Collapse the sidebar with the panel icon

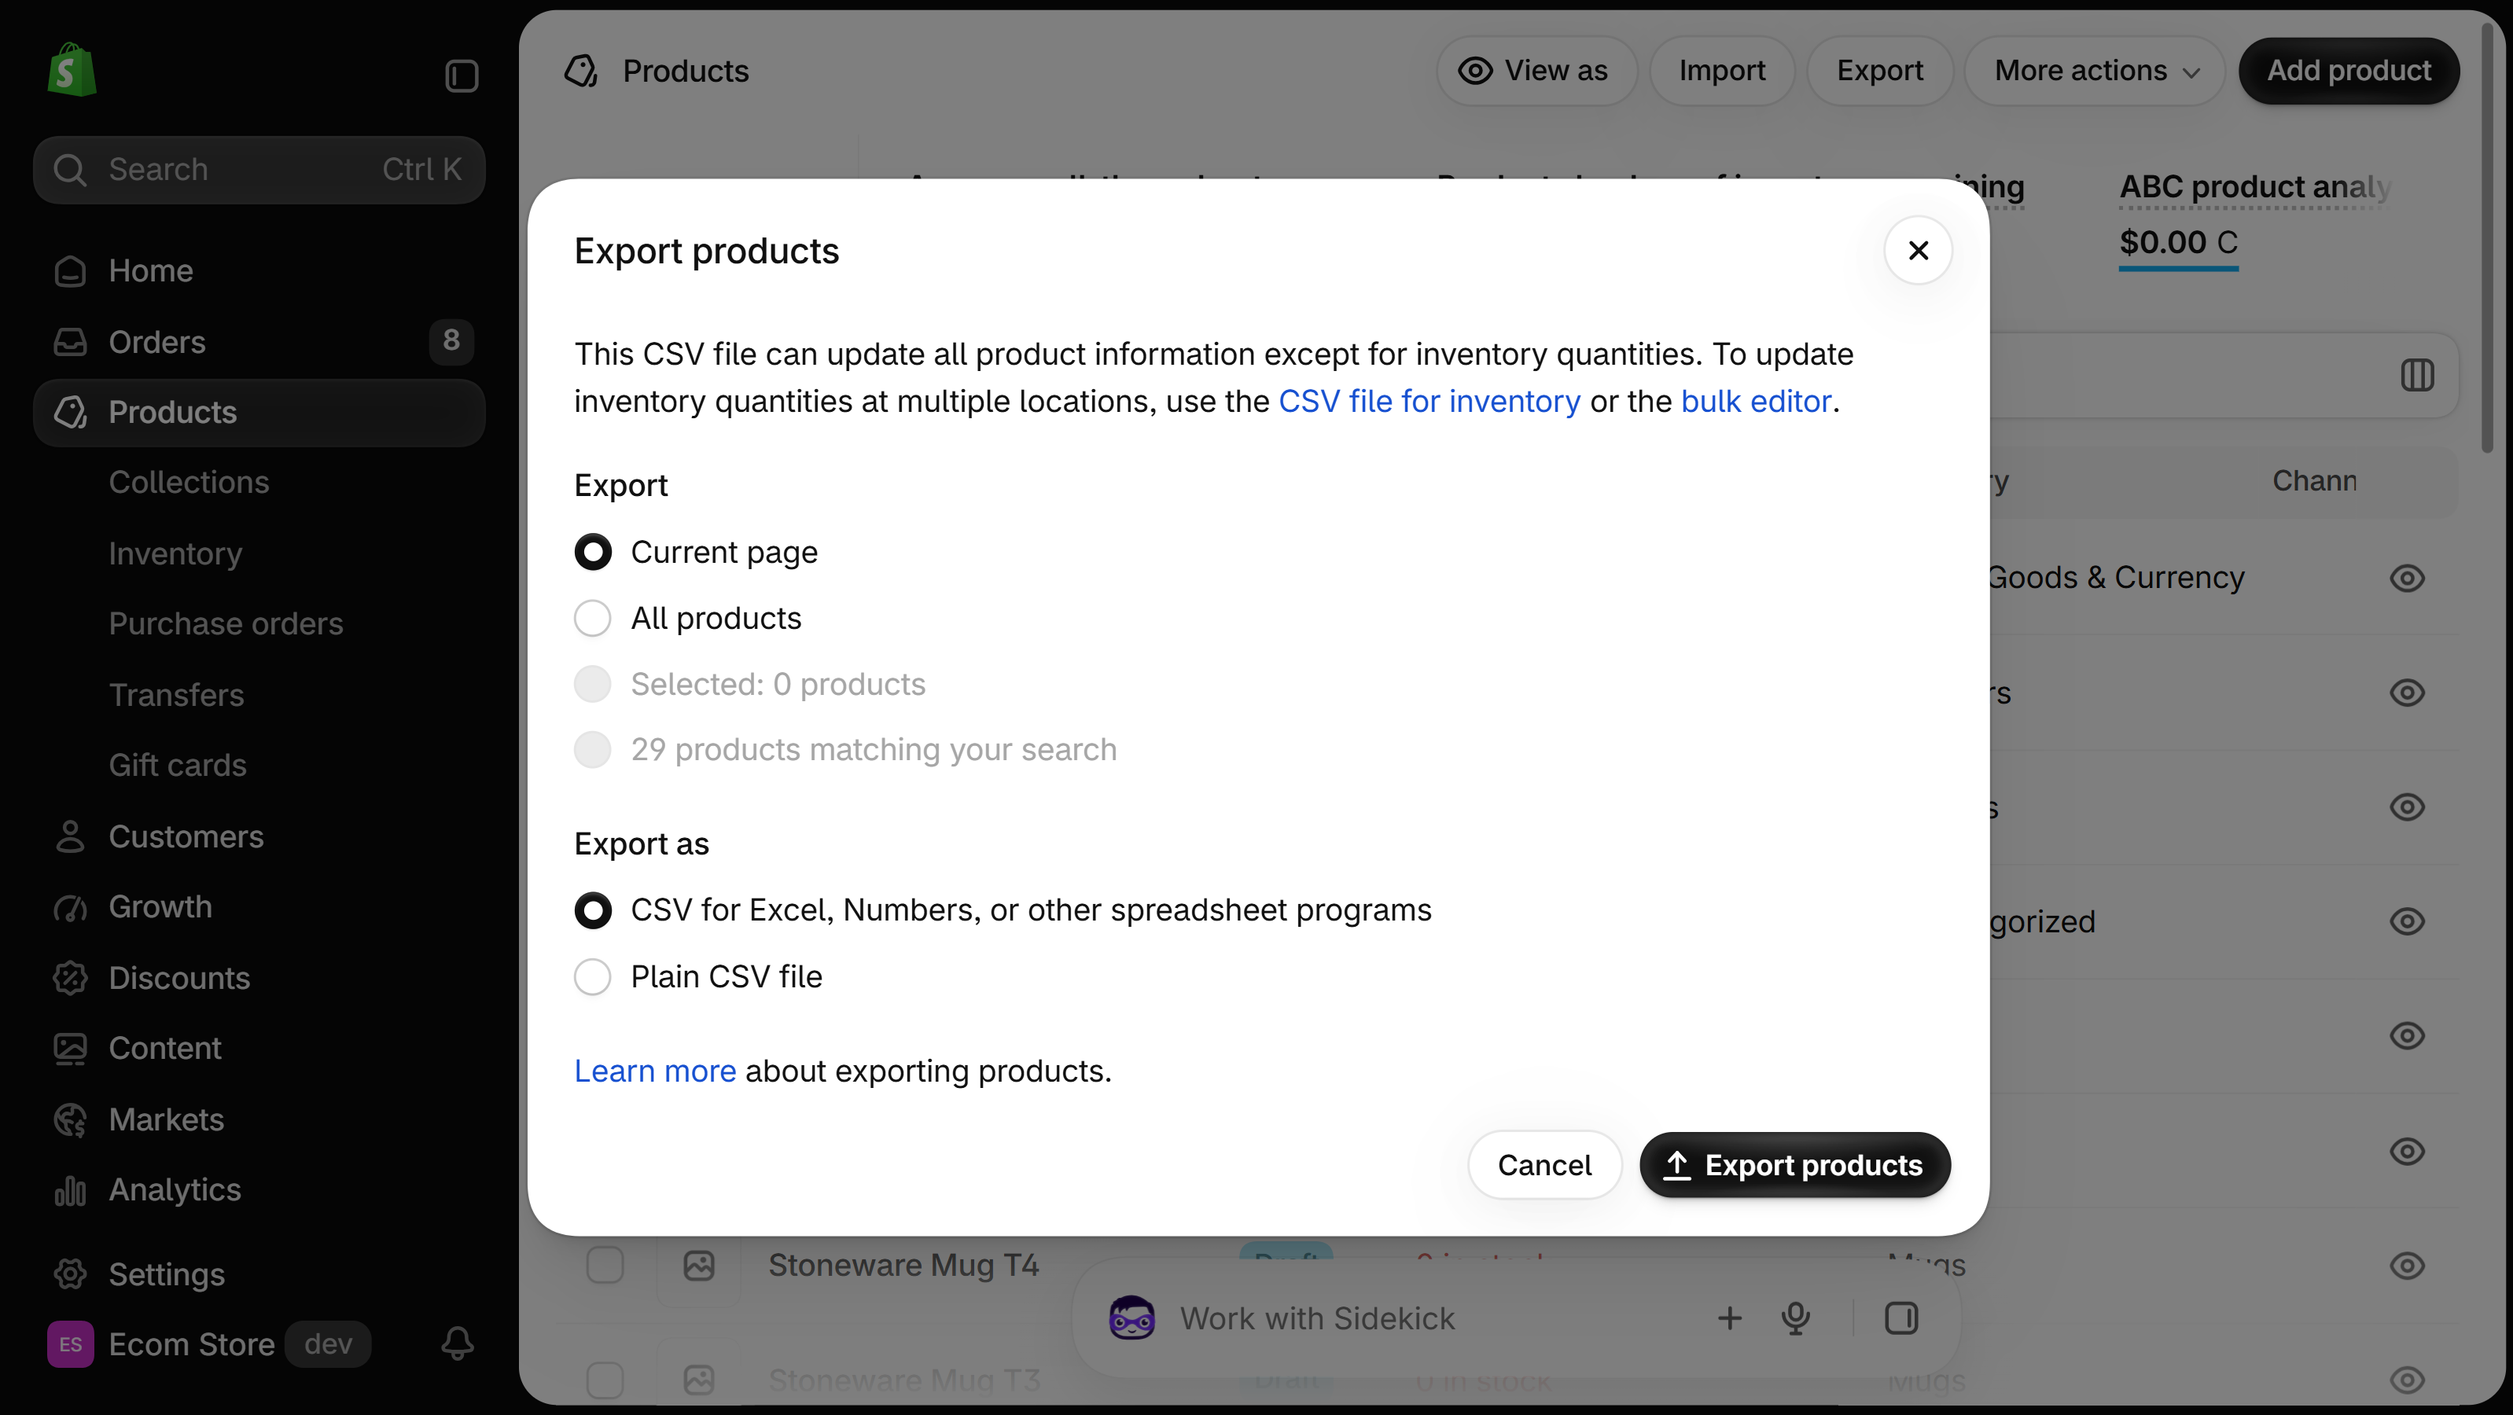[x=462, y=76]
